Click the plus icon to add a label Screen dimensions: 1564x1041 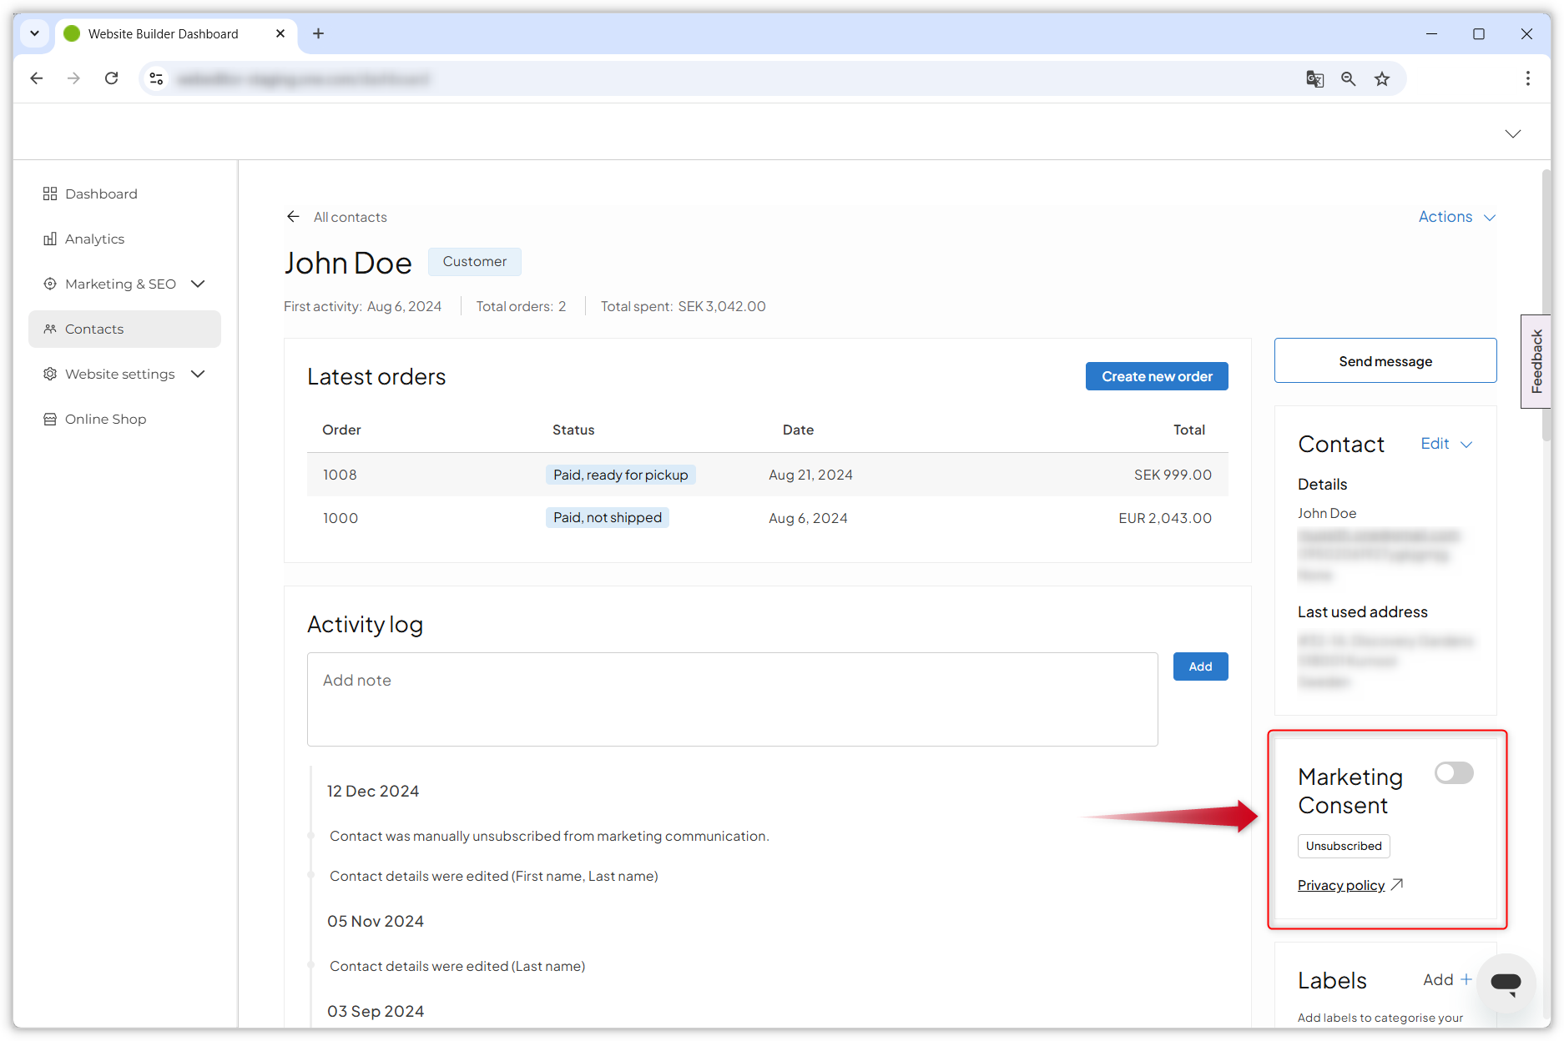[1466, 979]
